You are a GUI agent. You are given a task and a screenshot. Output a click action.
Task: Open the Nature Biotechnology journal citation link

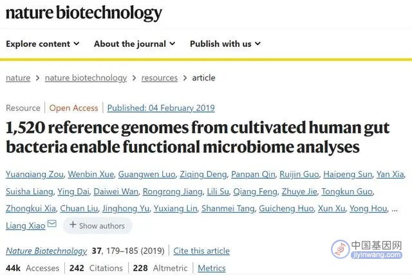(46, 251)
